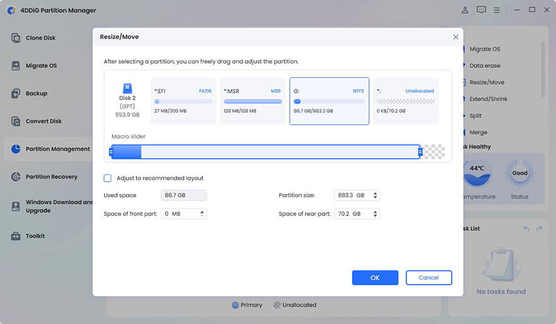
Task: Open the Partition size GB unit dropdown
Action: pos(375,195)
